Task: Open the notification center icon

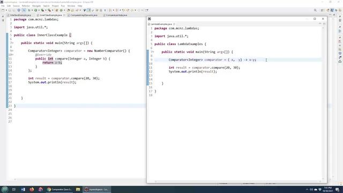Action: 337,189
